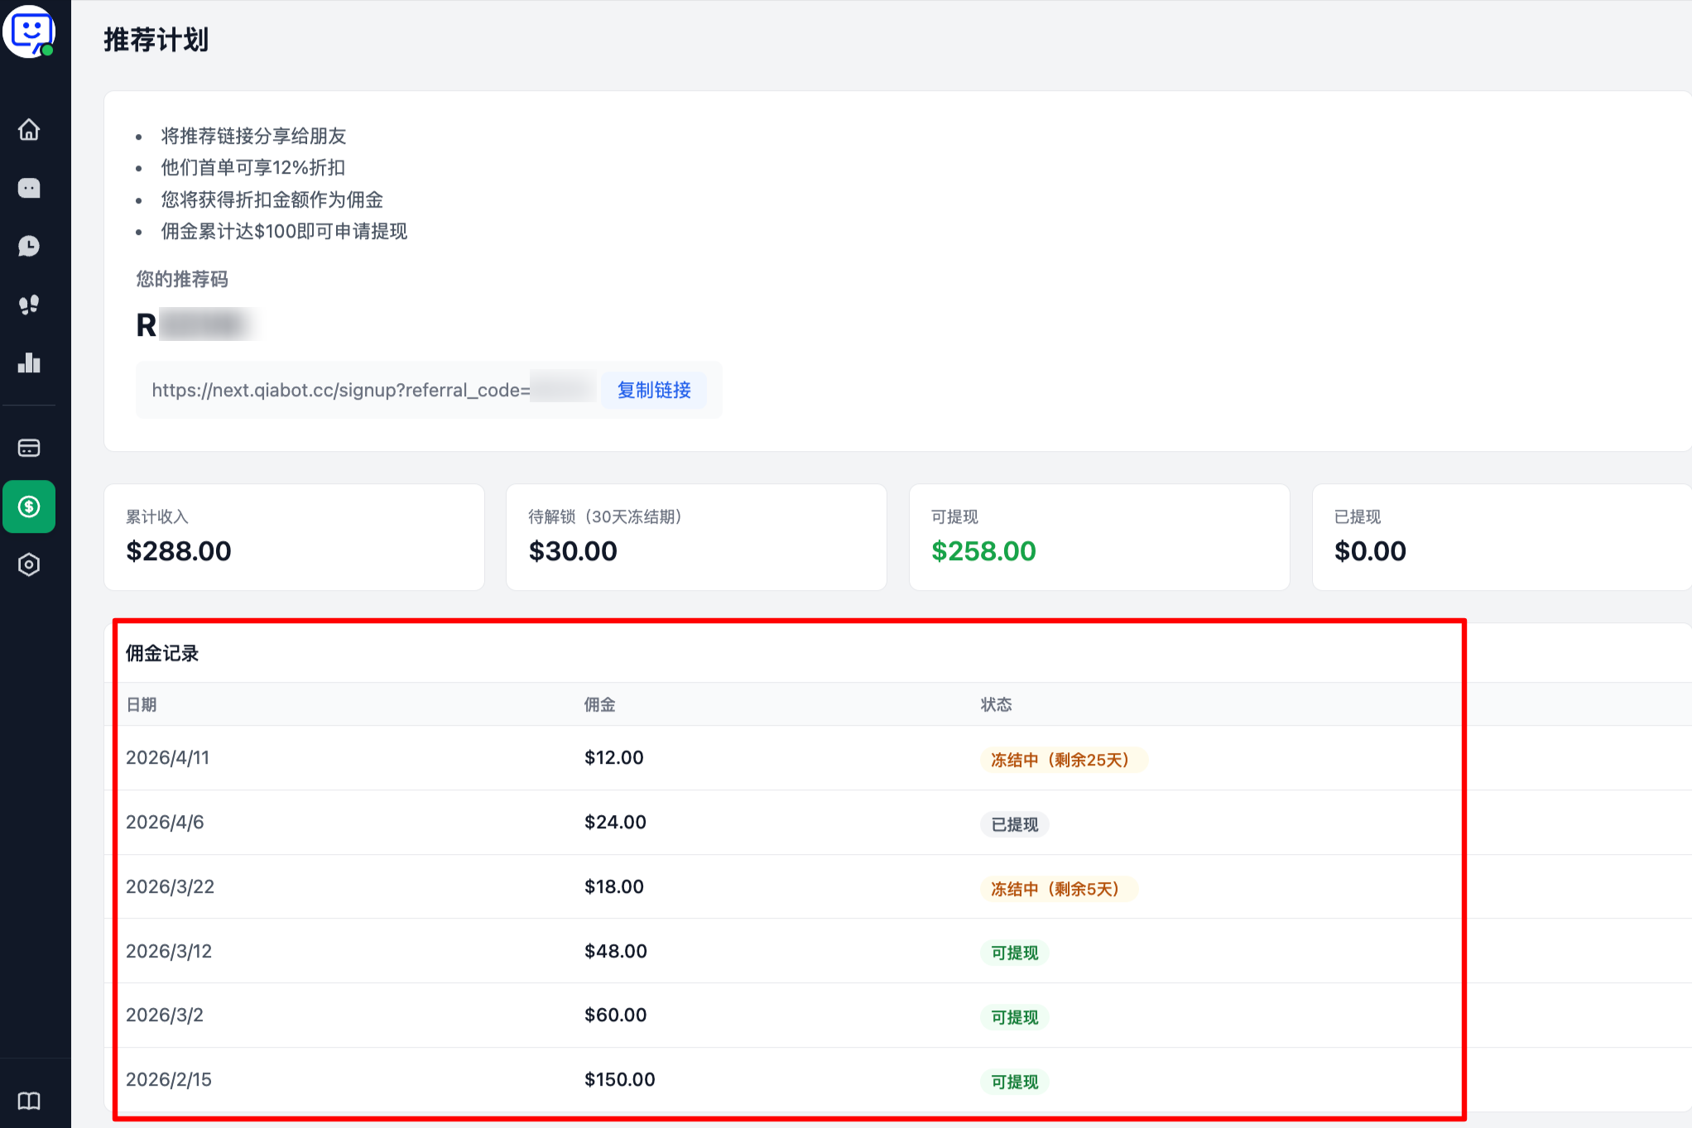The image size is (1692, 1128).
Task: Click the 您的推荐码 label
Action: click(x=182, y=279)
